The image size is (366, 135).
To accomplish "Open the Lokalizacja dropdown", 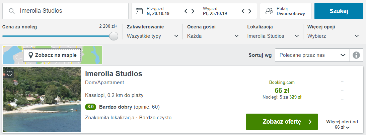I will (x=273, y=36).
